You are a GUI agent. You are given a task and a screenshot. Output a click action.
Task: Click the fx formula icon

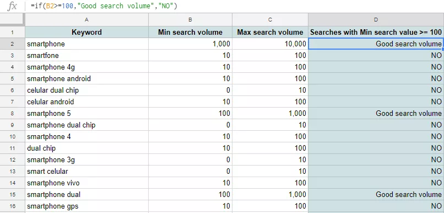click(x=12, y=6)
